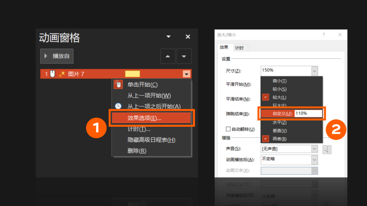Toggle the 两者(B) option

pyautogui.click(x=279, y=139)
